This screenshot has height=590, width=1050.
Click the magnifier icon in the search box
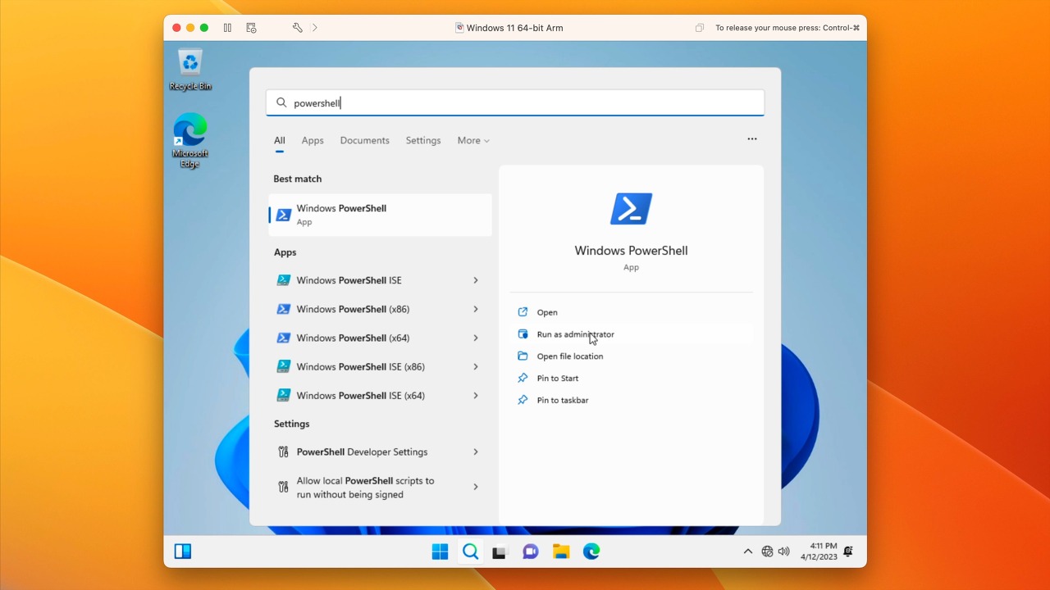tap(281, 103)
